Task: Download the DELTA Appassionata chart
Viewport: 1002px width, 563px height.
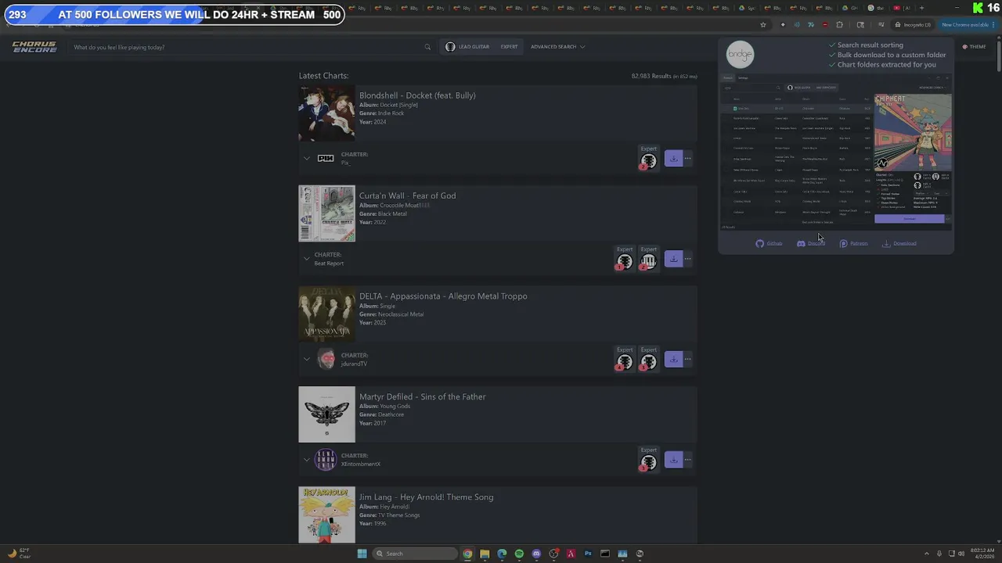Action: click(673, 359)
